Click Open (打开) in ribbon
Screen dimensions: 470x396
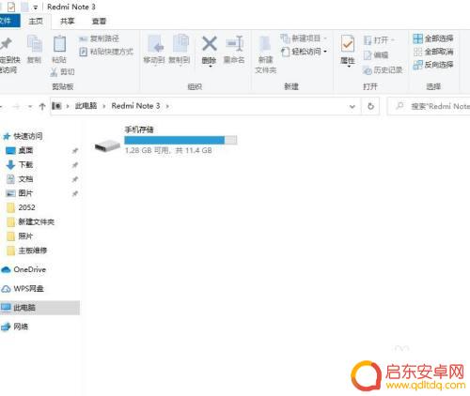tap(379, 40)
